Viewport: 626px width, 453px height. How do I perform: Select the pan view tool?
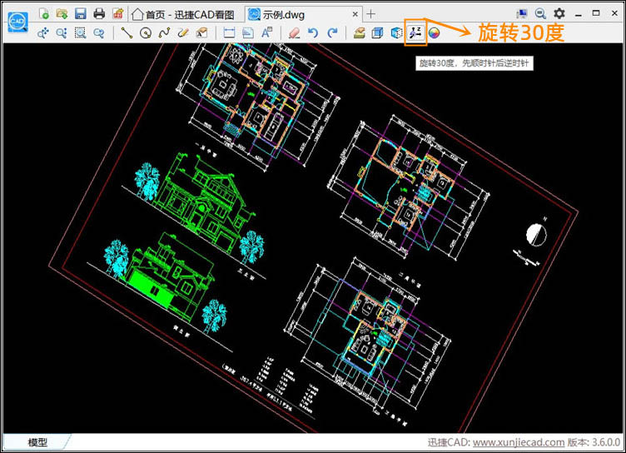pyautogui.click(x=42, y=32)
